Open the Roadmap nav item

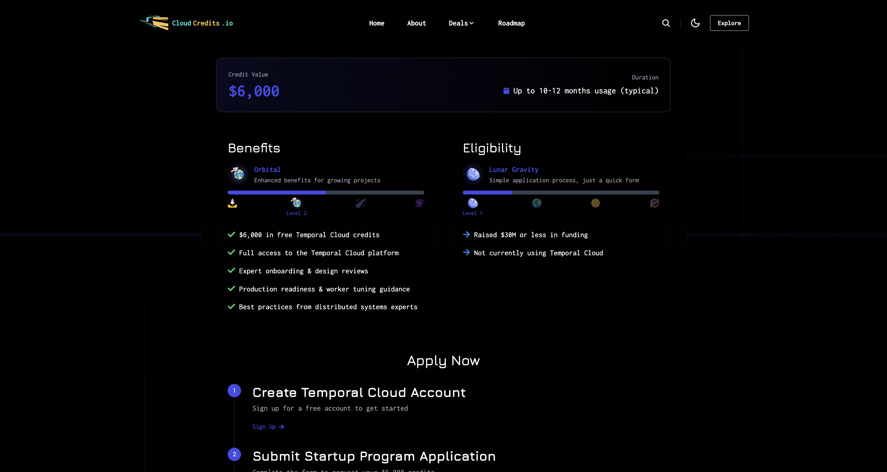(511, 23)
